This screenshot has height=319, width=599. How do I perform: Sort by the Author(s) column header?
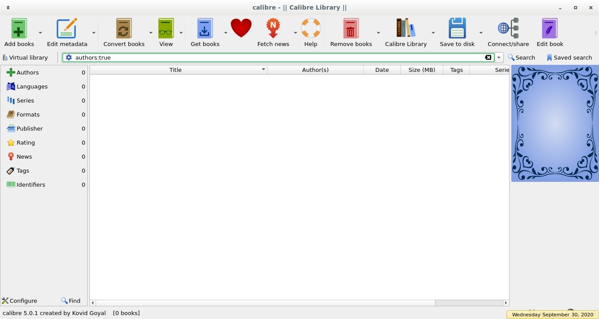pos(315,70)
